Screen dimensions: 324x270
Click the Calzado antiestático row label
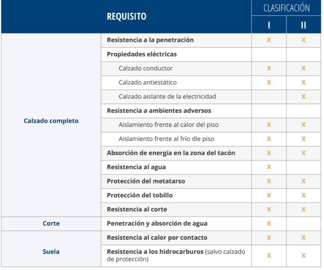pyautogui.click(x=148, y=82)
